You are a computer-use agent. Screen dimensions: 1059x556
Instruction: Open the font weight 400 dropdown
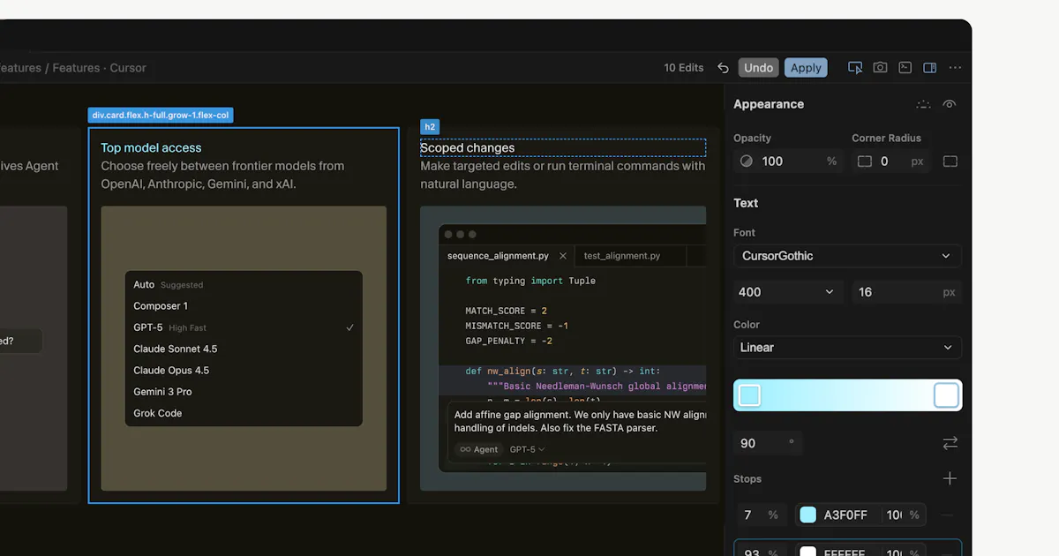[x=788, y=292]
